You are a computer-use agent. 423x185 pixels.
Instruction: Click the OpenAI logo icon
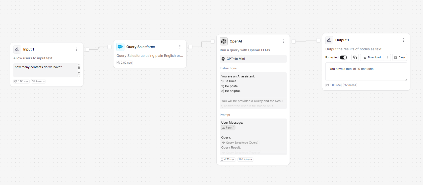(x=223, y=41)
